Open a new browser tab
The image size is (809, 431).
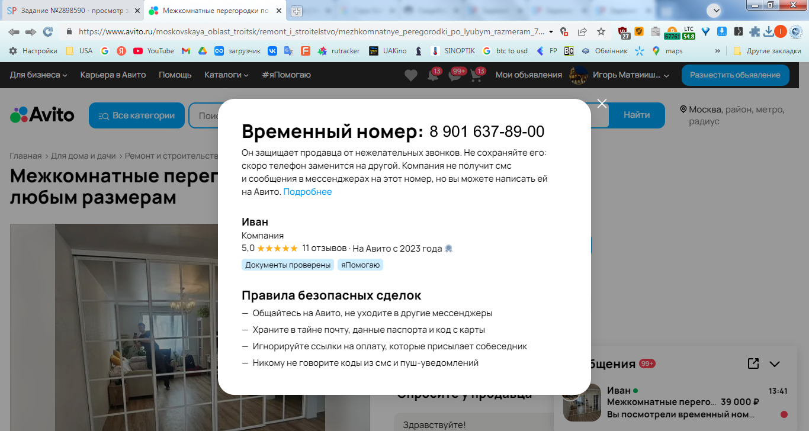(x=296, y=11)
